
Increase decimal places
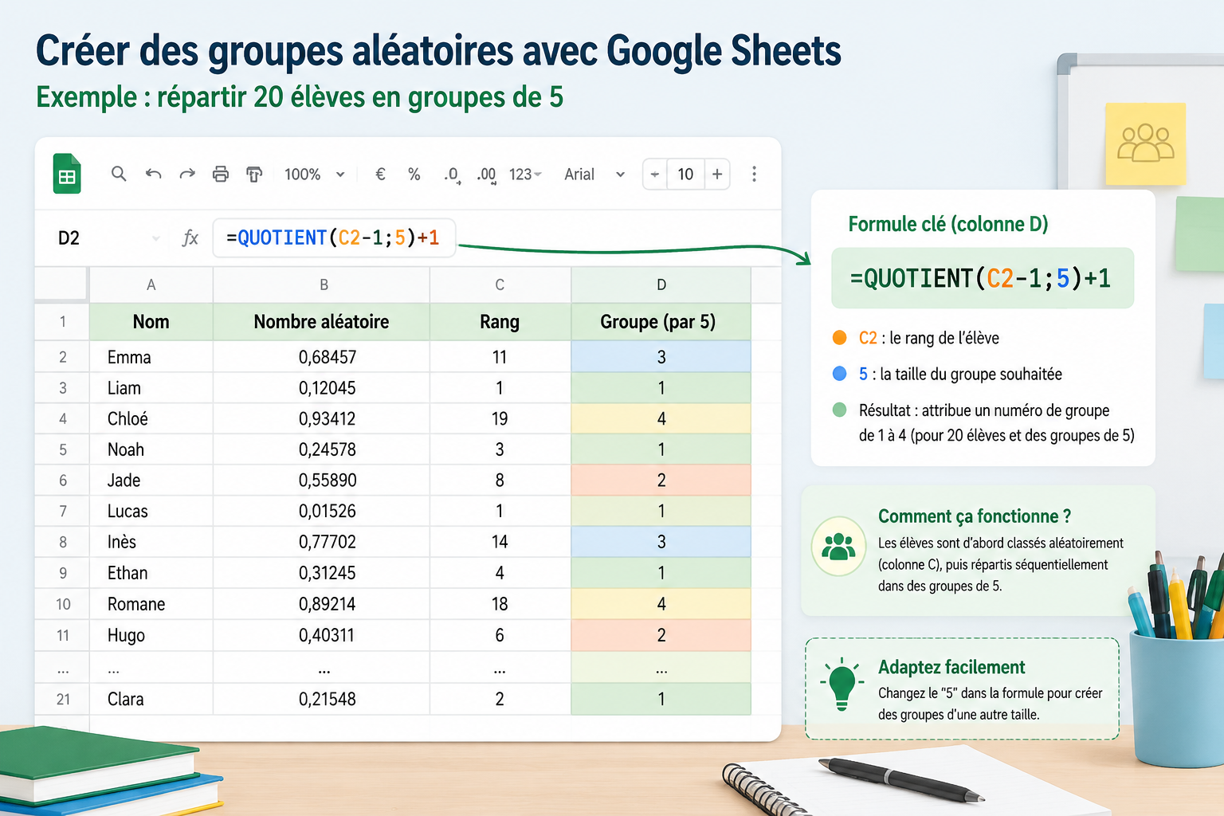(486, 175)
